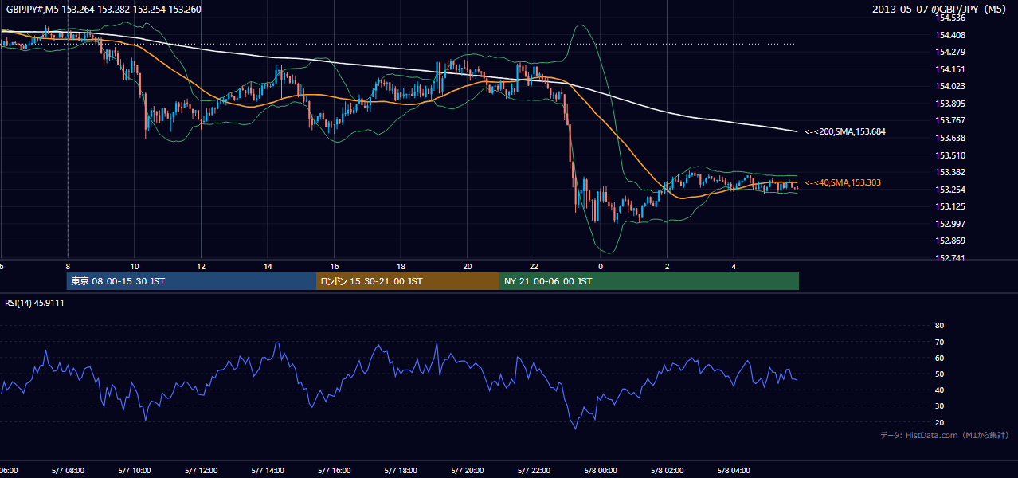Click RSI scale value 60

tap(939, 358)
